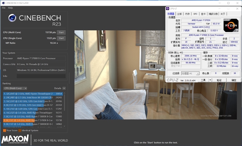The width and height of the screenshot is (242, 146).
Task: Switch to the 关于 tab in CPU-Z
Action: point(223,14)
